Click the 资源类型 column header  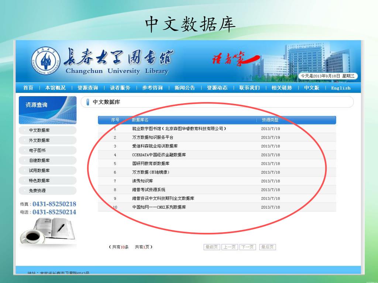(x=270, y=120)
